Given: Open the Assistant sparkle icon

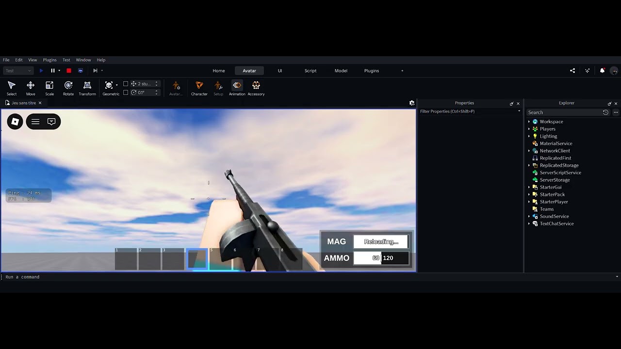Looking at the screenshot, I should tap(588, 71).
